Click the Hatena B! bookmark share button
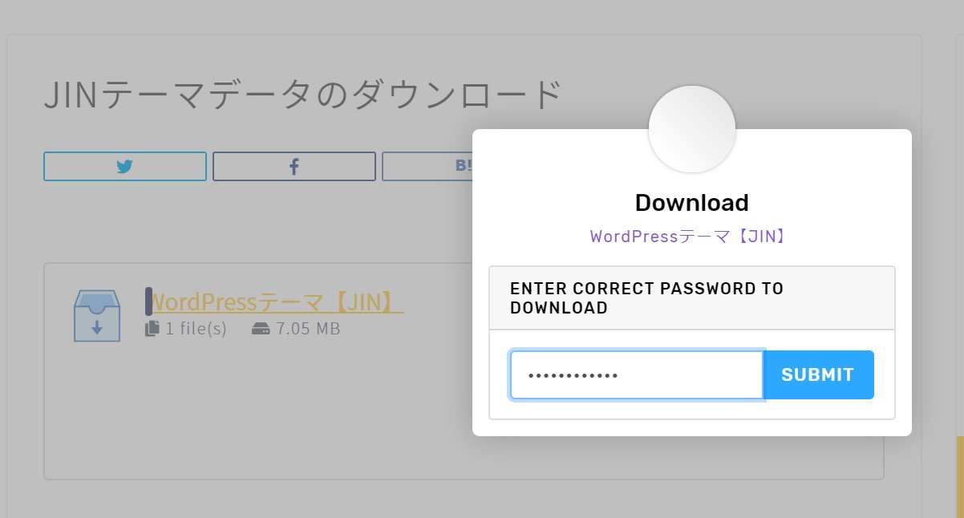This screenshot has width=964, height=518. pyautogui.click(x=427, y=167)
